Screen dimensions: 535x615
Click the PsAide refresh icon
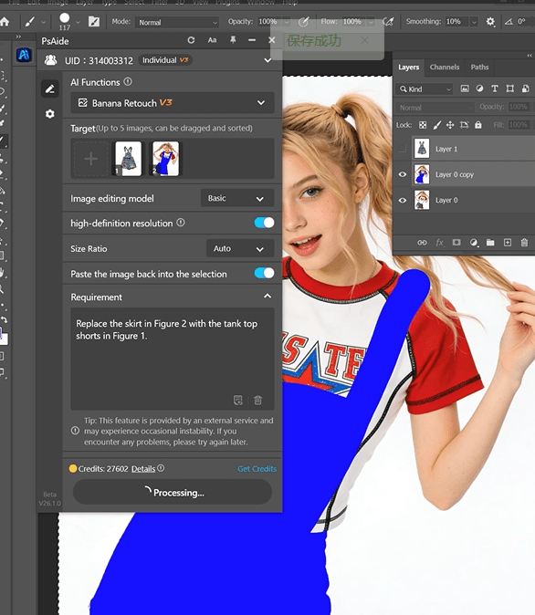coord(191,40)
